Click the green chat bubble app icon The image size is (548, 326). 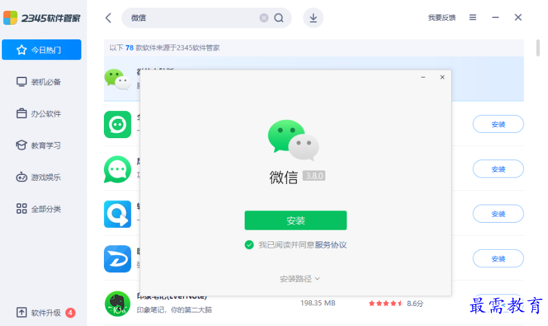click(x=117, y=169)
